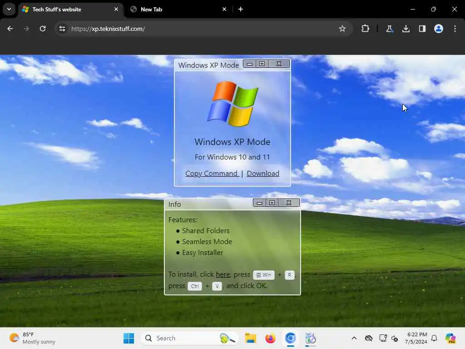Bookmark this page with the star icon
Viewport: 465px width, 349px height.
[x=342, y=29]
